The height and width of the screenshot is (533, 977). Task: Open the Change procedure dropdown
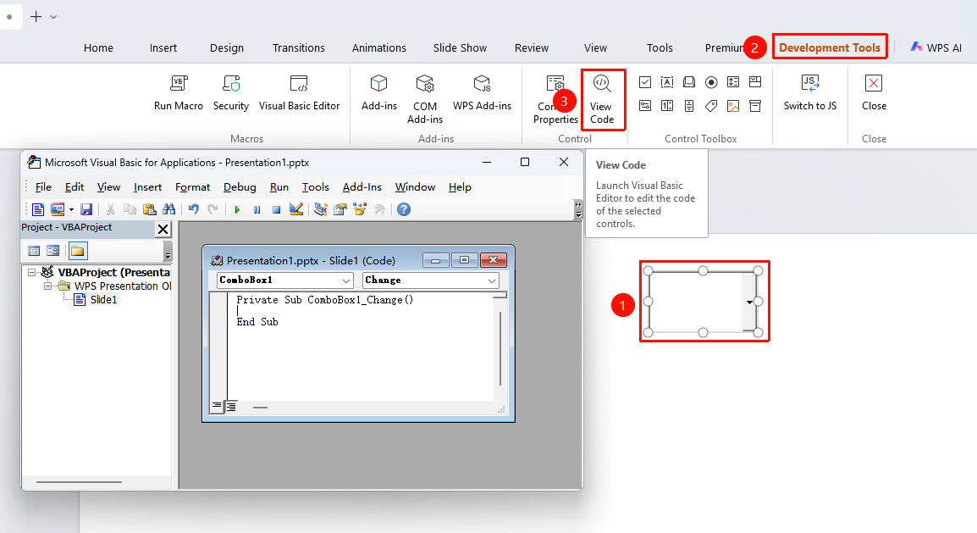point(431,280)
